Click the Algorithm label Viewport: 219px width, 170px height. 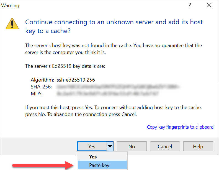pos(42,80)
